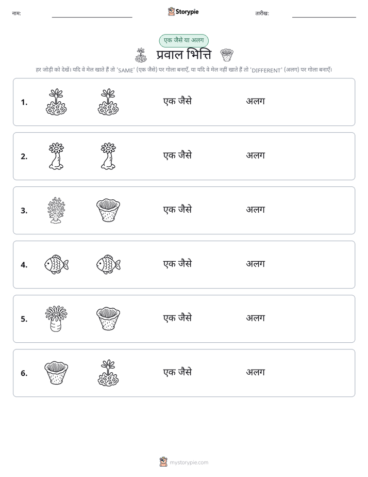Screen dimensions: 368x477
Task: Mark 'अलग' for question 5
Action: point(255,318)
